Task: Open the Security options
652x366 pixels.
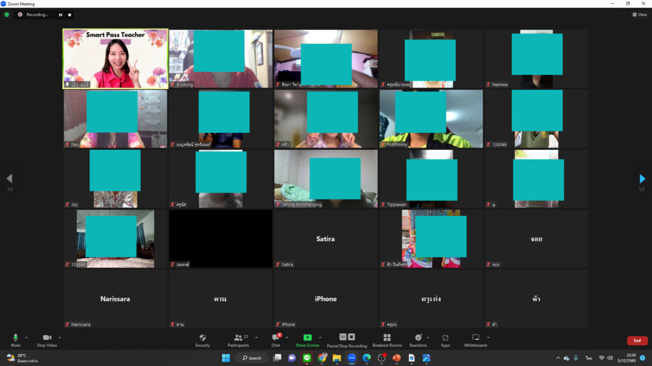Action: [x=202, y=340]
